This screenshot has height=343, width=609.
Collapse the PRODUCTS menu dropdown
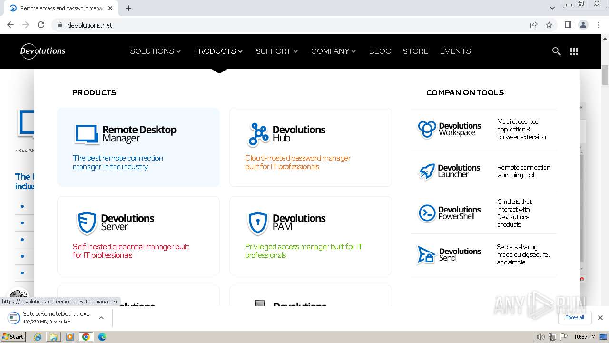point(218,51)
